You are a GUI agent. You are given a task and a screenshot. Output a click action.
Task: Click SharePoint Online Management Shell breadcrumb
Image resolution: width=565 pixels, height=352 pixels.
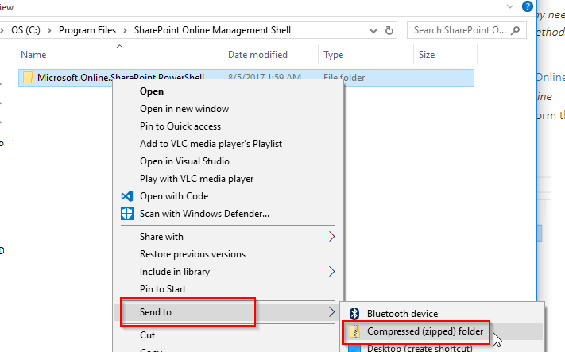[212, 30]
